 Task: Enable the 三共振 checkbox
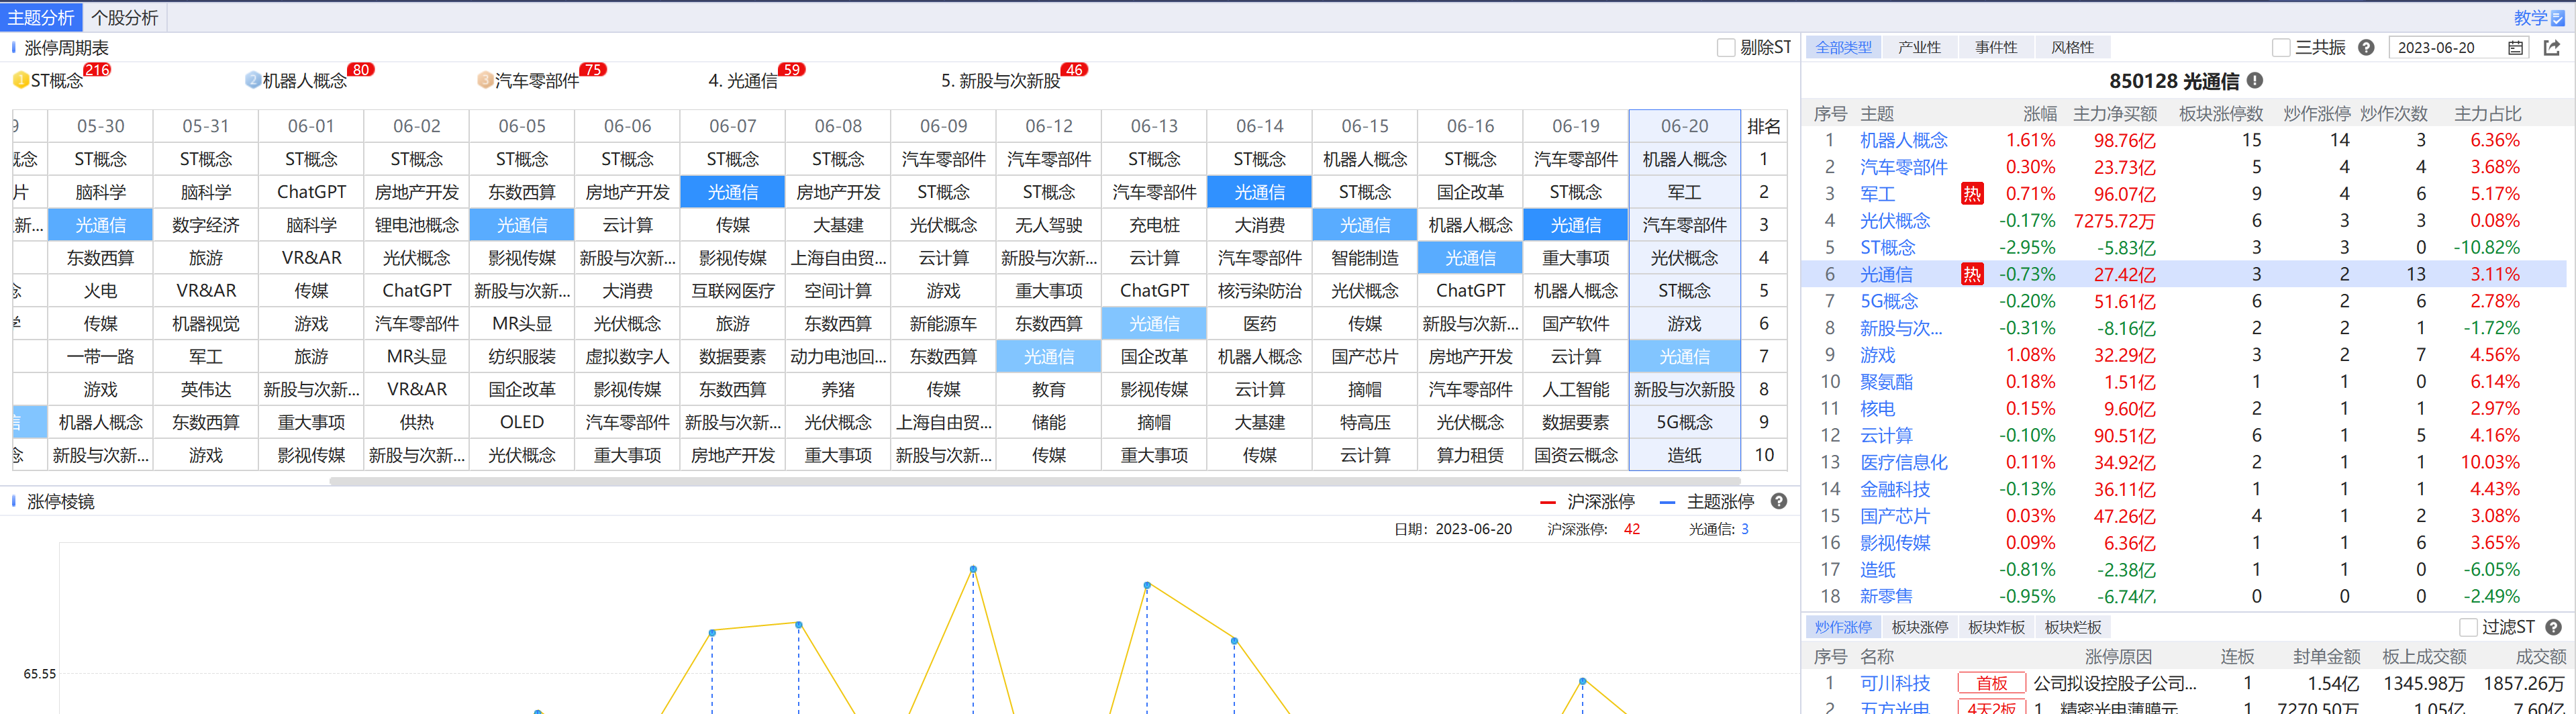[x=2281, y=47]
